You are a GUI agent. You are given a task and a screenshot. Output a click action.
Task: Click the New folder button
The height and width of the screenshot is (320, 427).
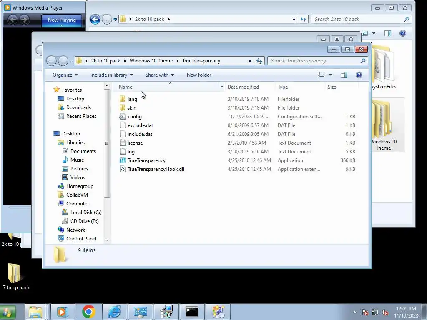(199, 75)
